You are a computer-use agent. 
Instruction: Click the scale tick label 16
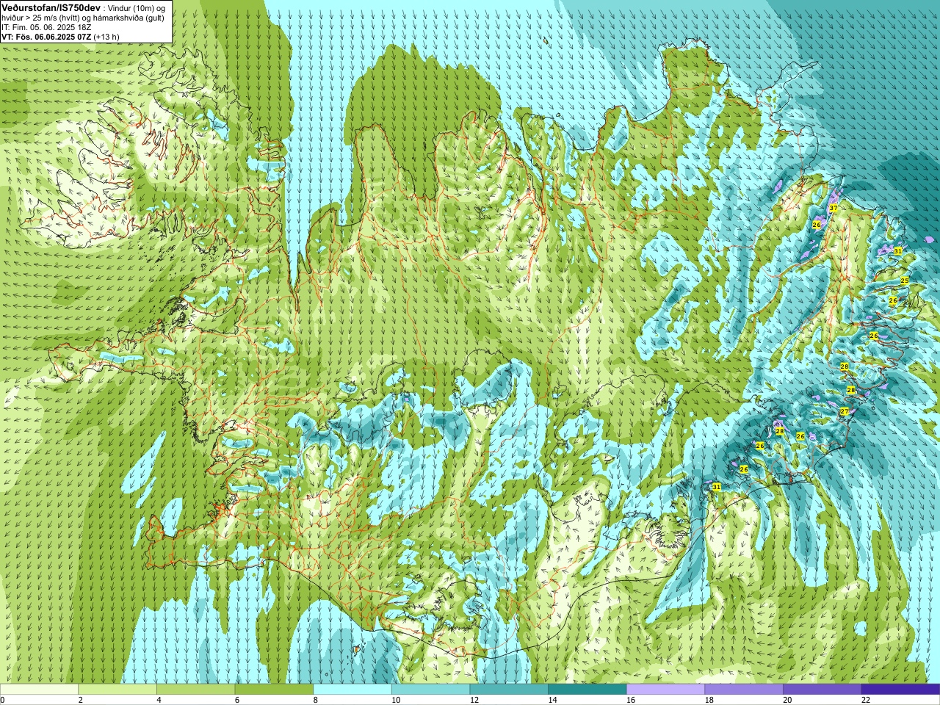click(631, 700)
